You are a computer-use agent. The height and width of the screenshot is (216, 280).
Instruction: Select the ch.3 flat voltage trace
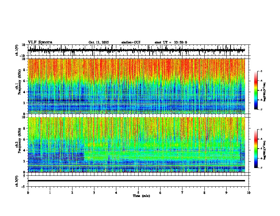coord(136,181)
